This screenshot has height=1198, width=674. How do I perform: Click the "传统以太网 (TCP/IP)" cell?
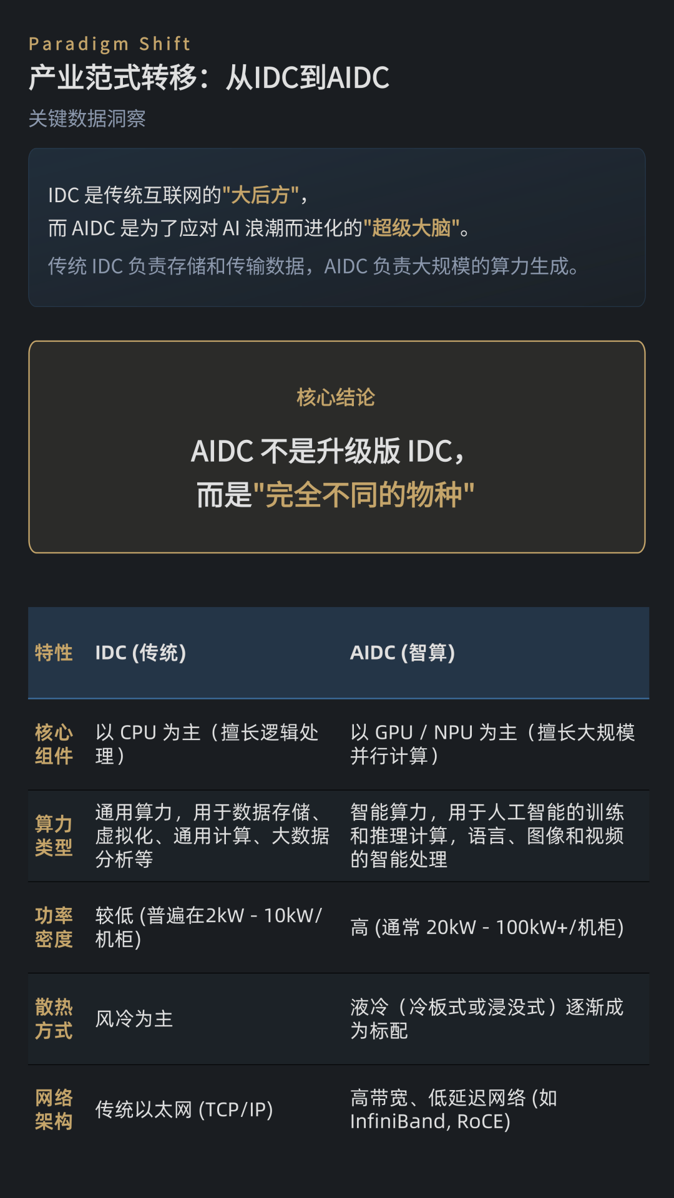pyautogui.click(x=184, y=1110)
